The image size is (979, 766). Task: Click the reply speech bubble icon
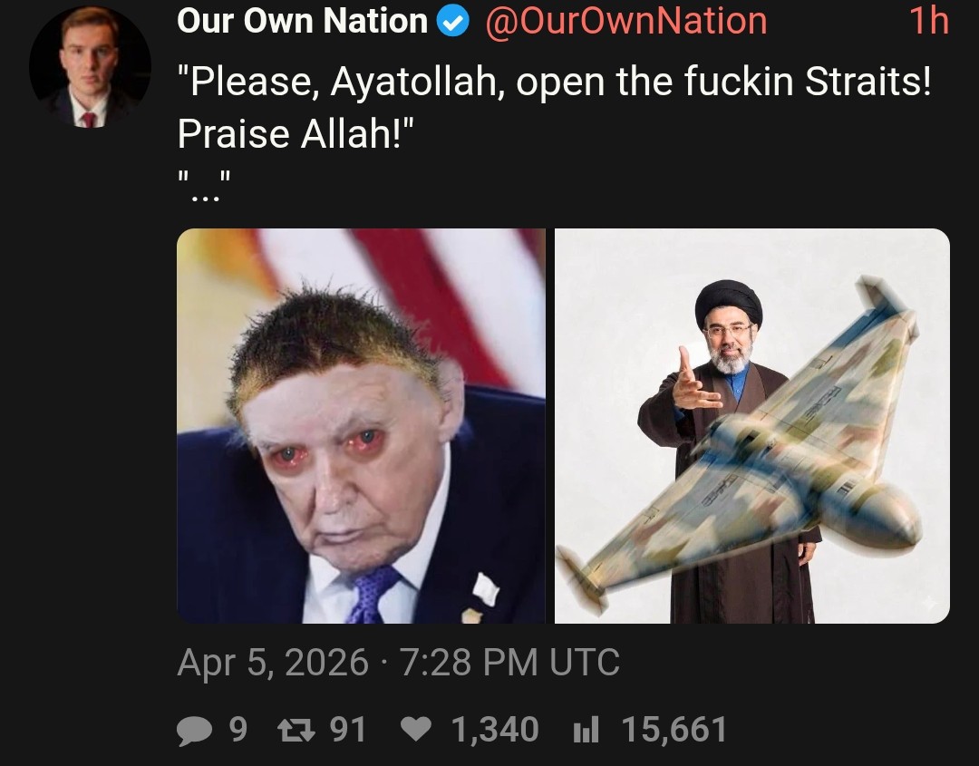(x=195, y=730)
